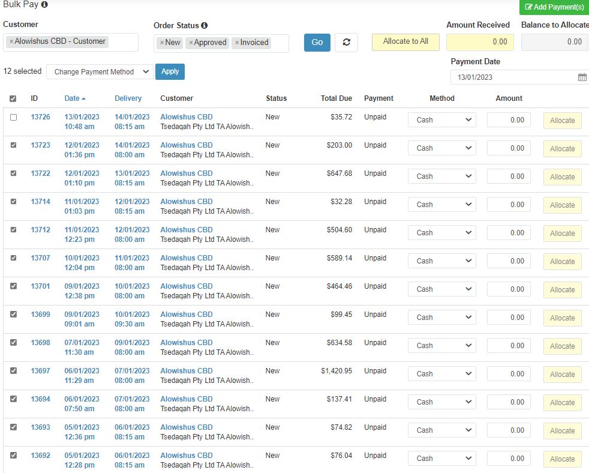Uncheck the box for order 13693
This screenshot has height=473, width=589.
[14, 427]
